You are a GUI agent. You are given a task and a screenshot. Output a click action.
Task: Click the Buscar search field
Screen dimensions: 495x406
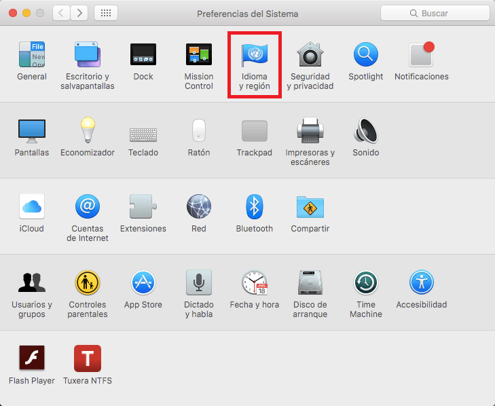click(435, 14)
